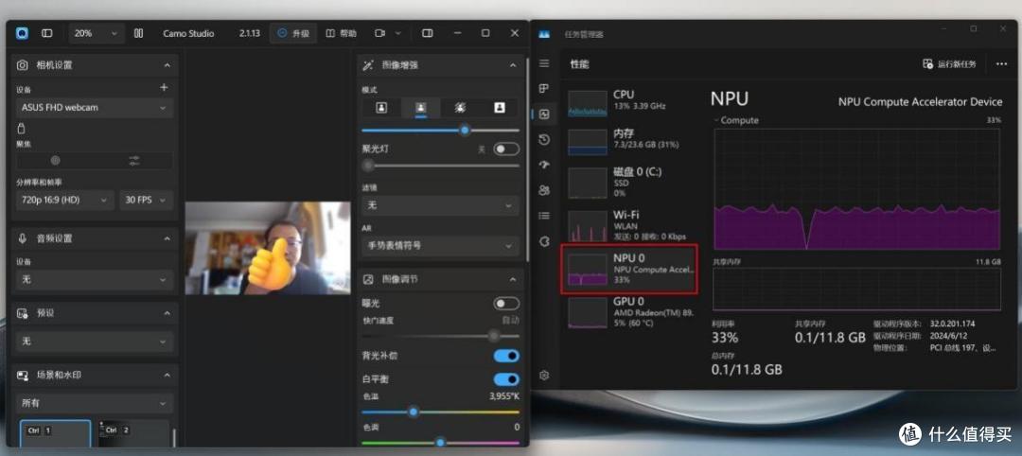Open the 手势表情符号 AR dropdown
Image resolution: width=1022 pixels, height=456 pixels.
[441, 246]
